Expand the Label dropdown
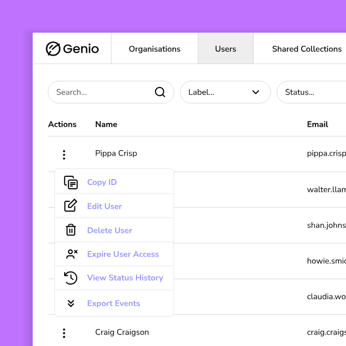 click(x=225, y=92)
